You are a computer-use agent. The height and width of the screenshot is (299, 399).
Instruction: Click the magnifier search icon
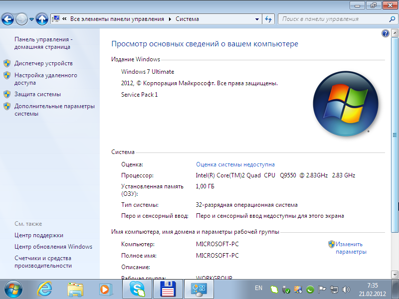point(393,19)
